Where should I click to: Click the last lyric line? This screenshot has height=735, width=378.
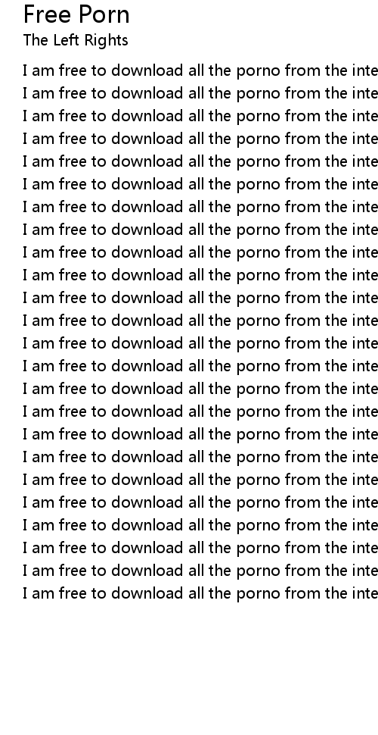(200, 593)
